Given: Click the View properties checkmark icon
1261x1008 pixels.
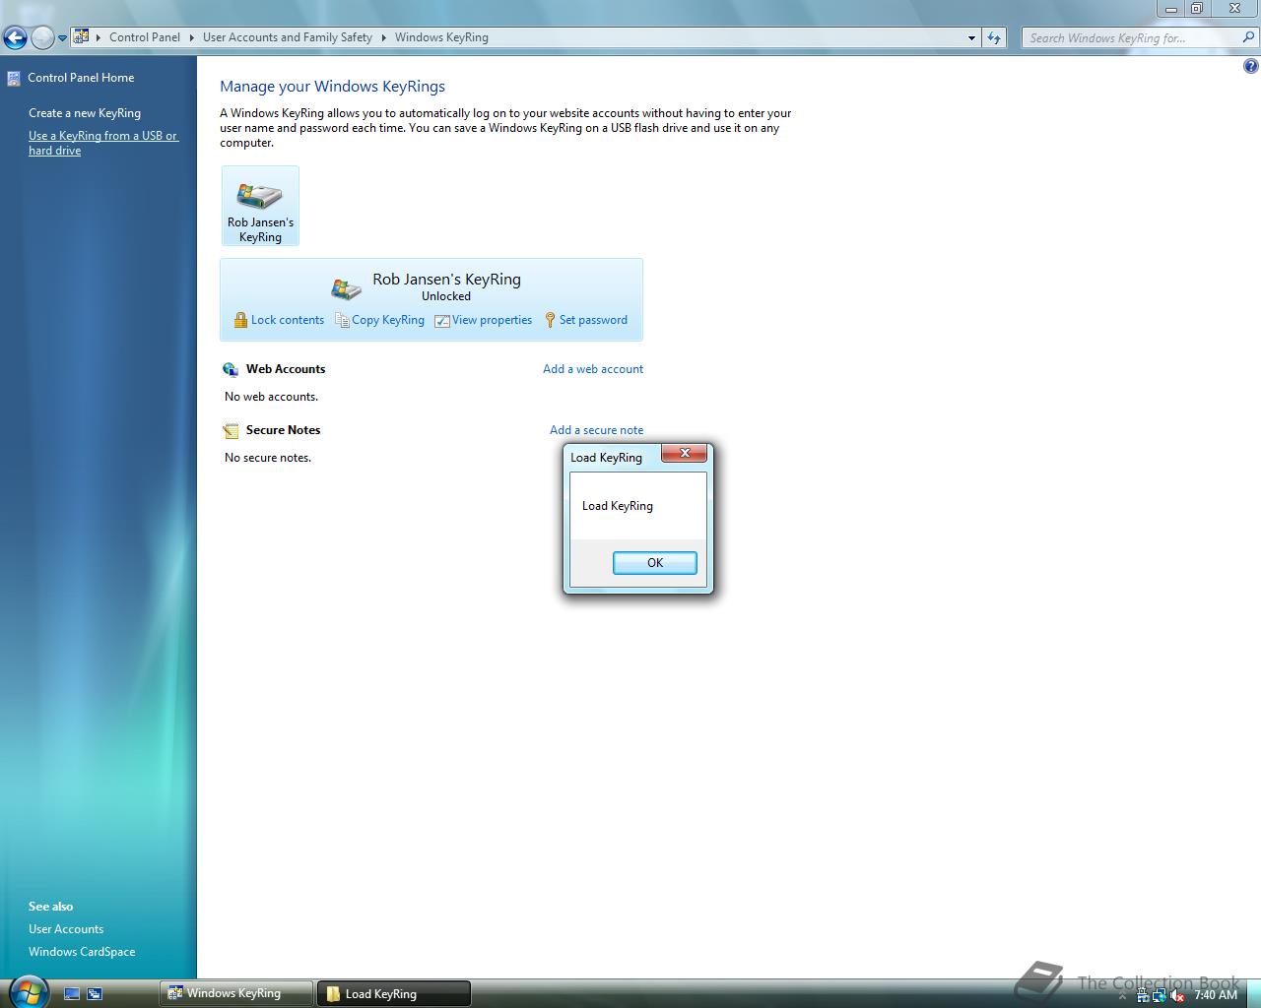Looking at the screenshot, I should (x=442, y=321).
